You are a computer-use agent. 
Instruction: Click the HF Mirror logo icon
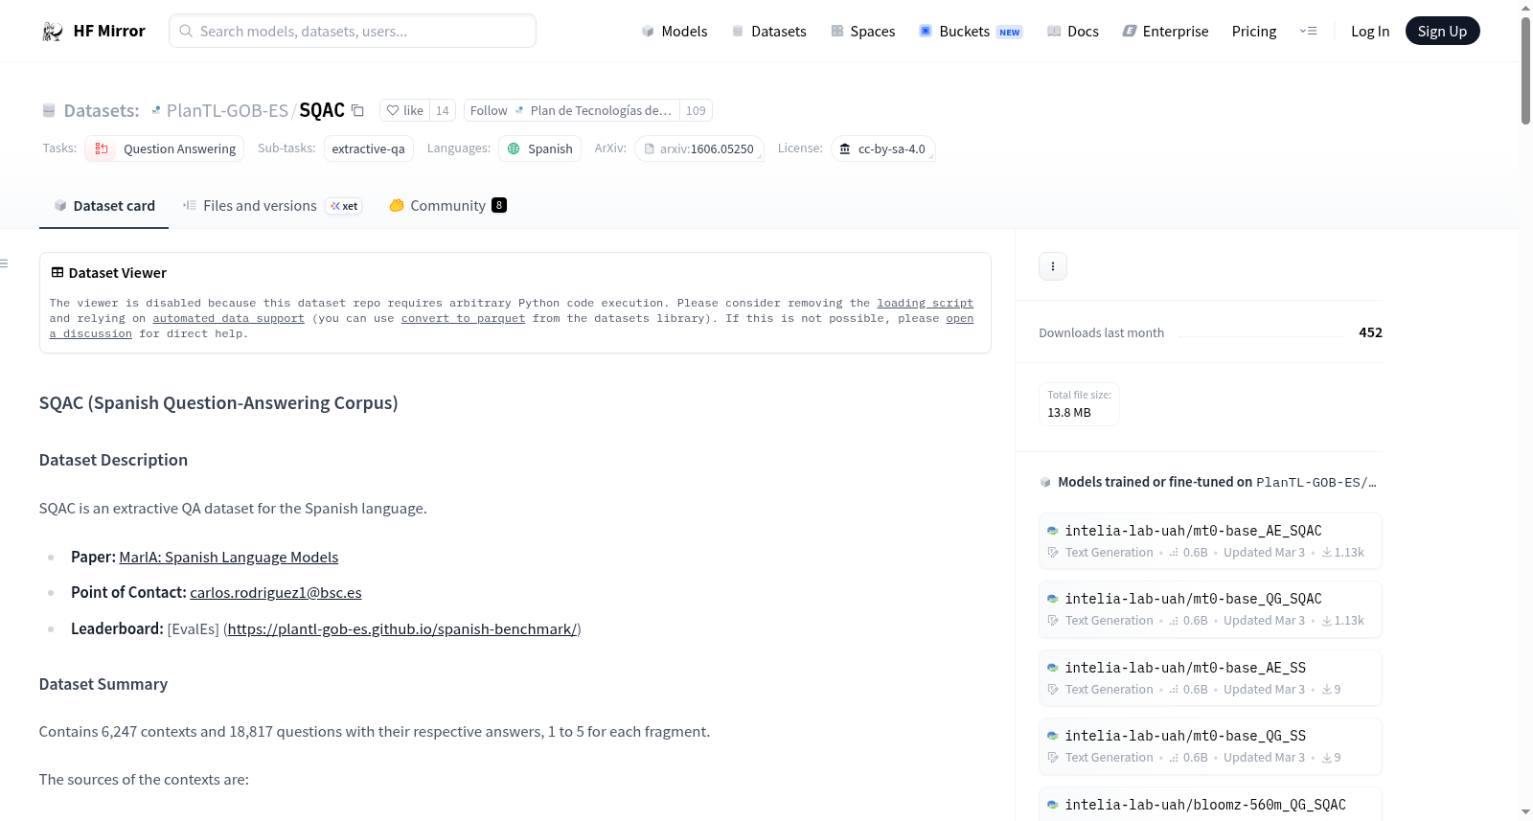[x=53, y=32]
